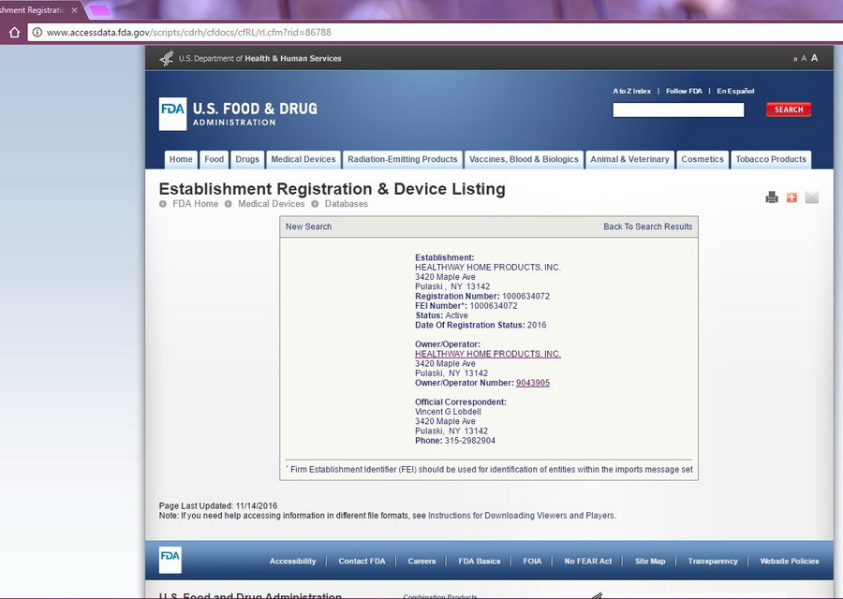Image resolution: width=843 pixels, height=599 pixels.
Task: Click the Vincent G Lobdell correspondent name
Action: click(x=448, y=412)
